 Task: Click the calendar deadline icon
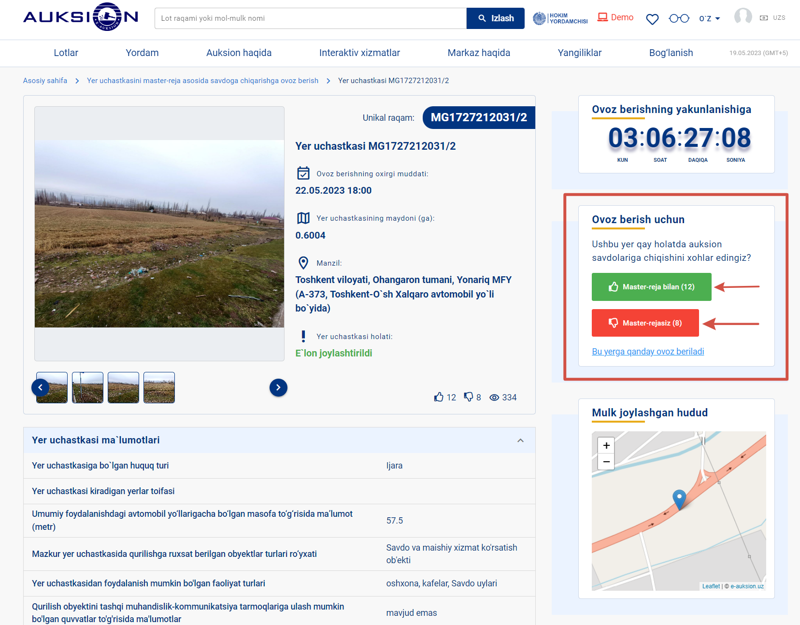point(303,173)
